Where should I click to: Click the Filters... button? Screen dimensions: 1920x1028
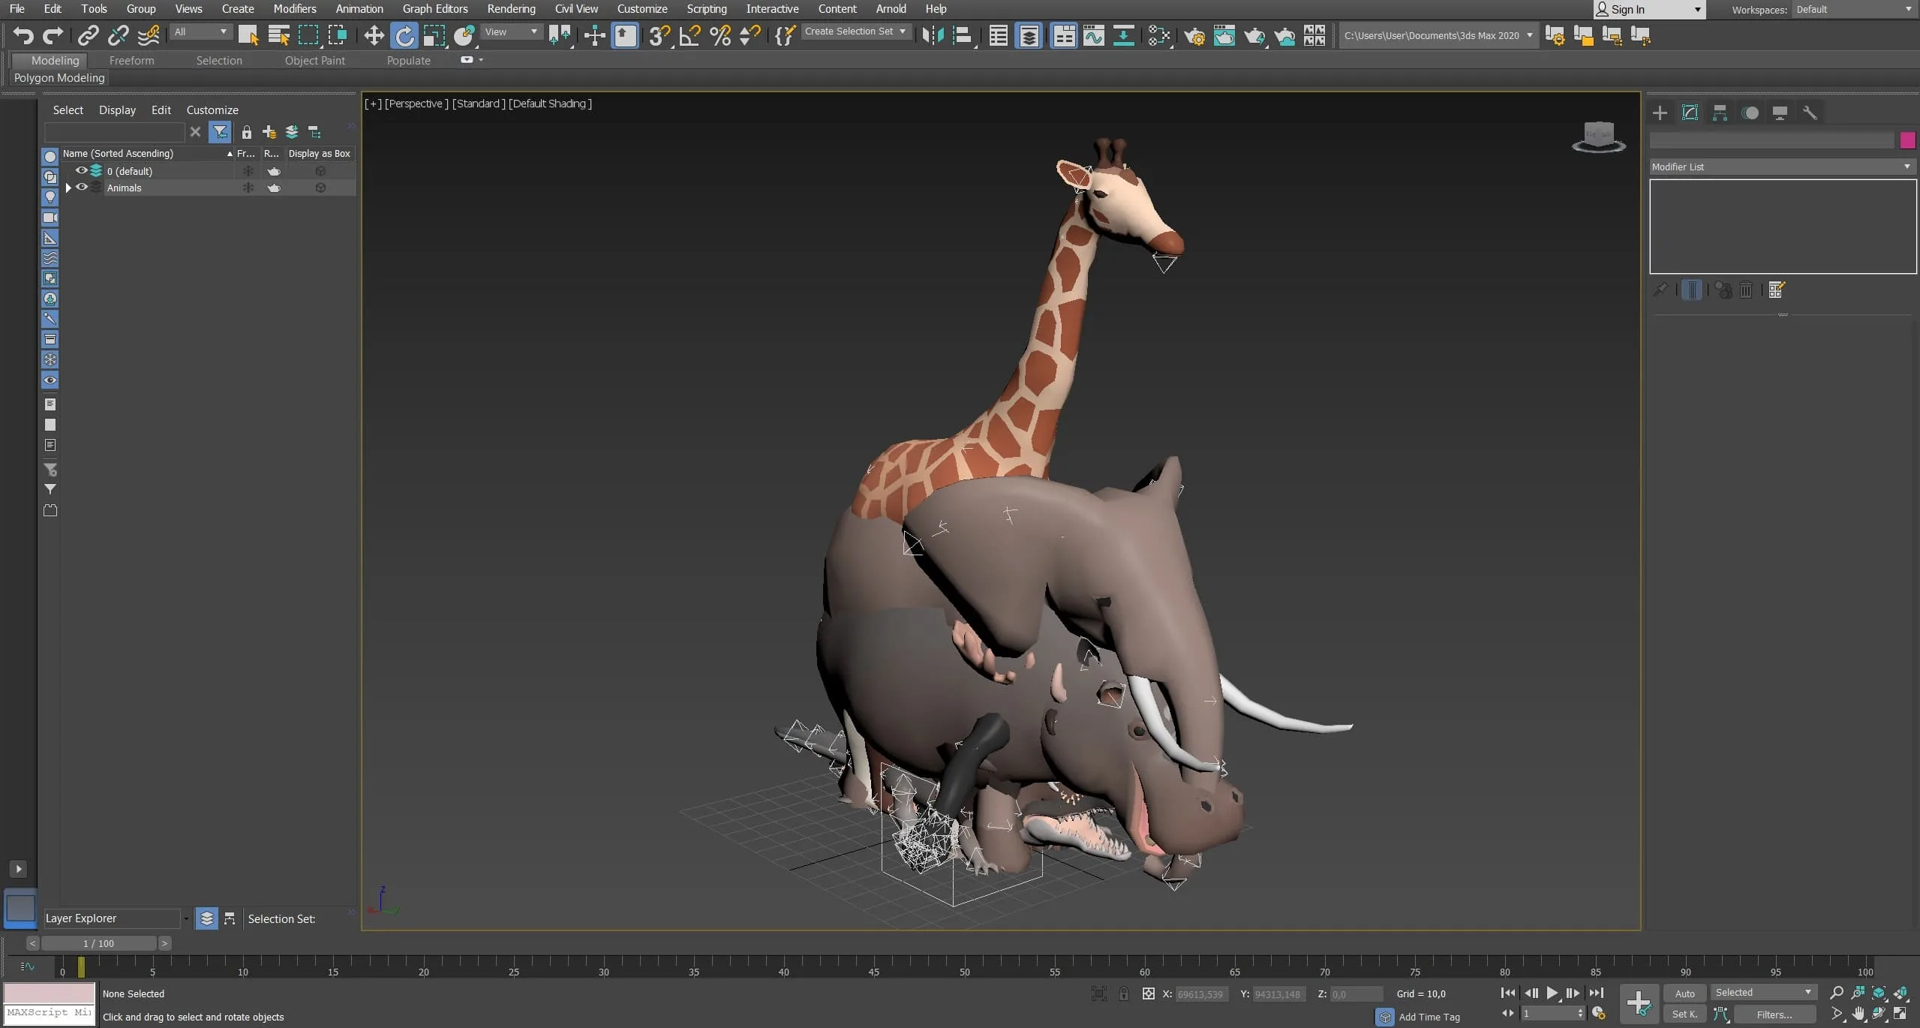click(x=1774, y=1014)
